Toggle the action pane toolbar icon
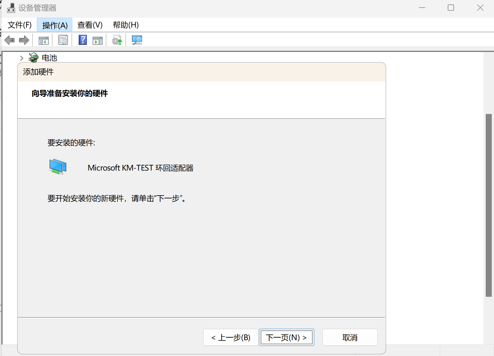494x356 pixels. [98, 41]
